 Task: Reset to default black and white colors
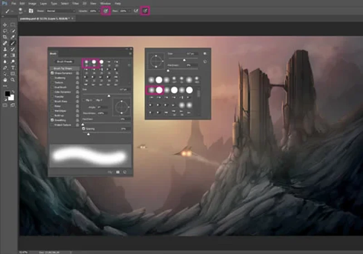point(5,100)
